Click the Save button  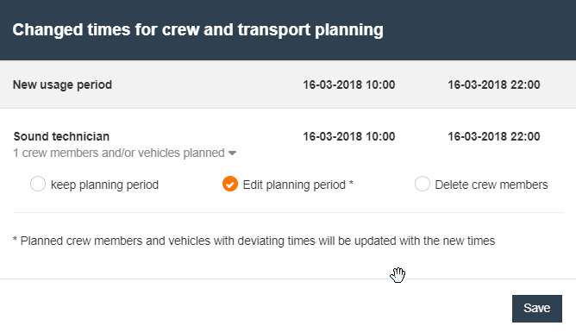(x=537, y=308)
